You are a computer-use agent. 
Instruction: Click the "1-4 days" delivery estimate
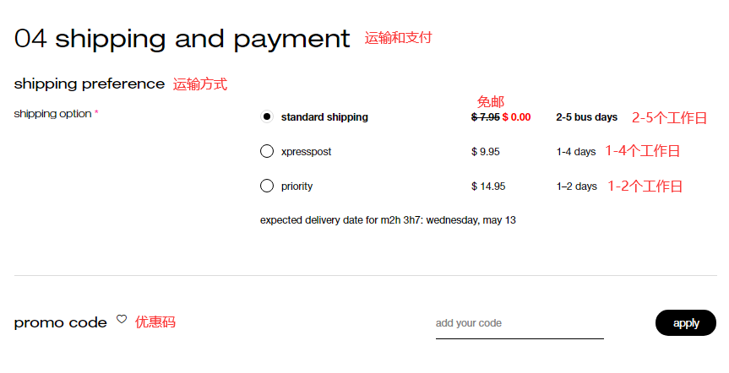576,152
